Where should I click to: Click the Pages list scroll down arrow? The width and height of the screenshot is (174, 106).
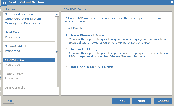point(57,93)
